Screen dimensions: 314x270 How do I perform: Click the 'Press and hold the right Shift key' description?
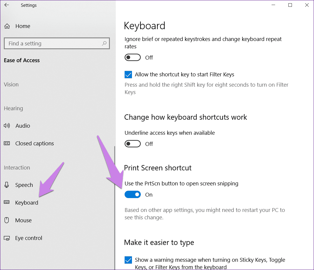[x=206, y=88]
